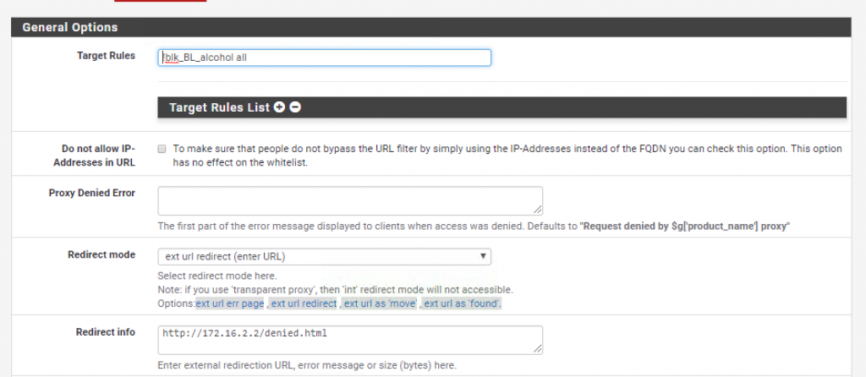Click the Target Rules List header bar

(x=502, y=107)
